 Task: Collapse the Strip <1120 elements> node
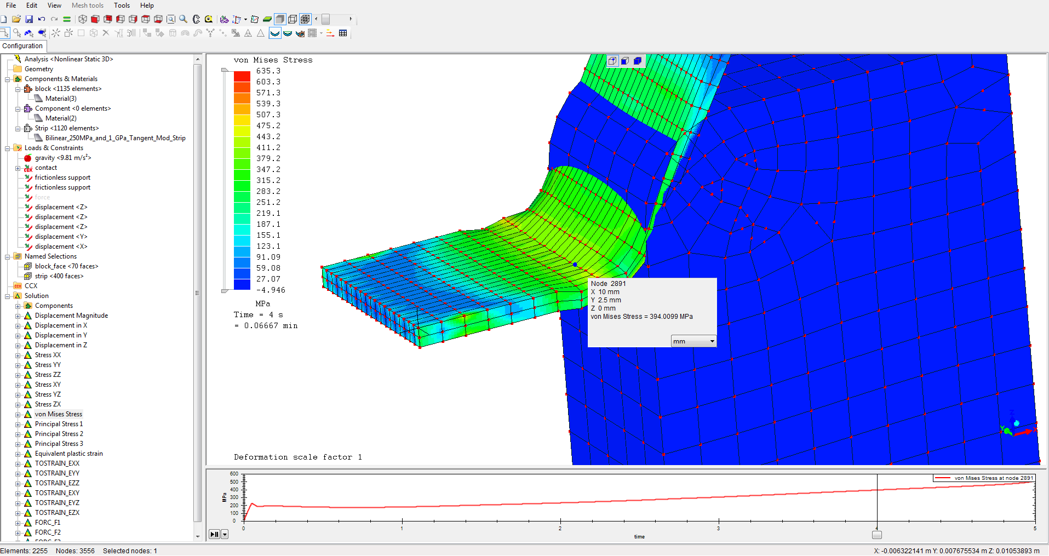click(18, 128)
